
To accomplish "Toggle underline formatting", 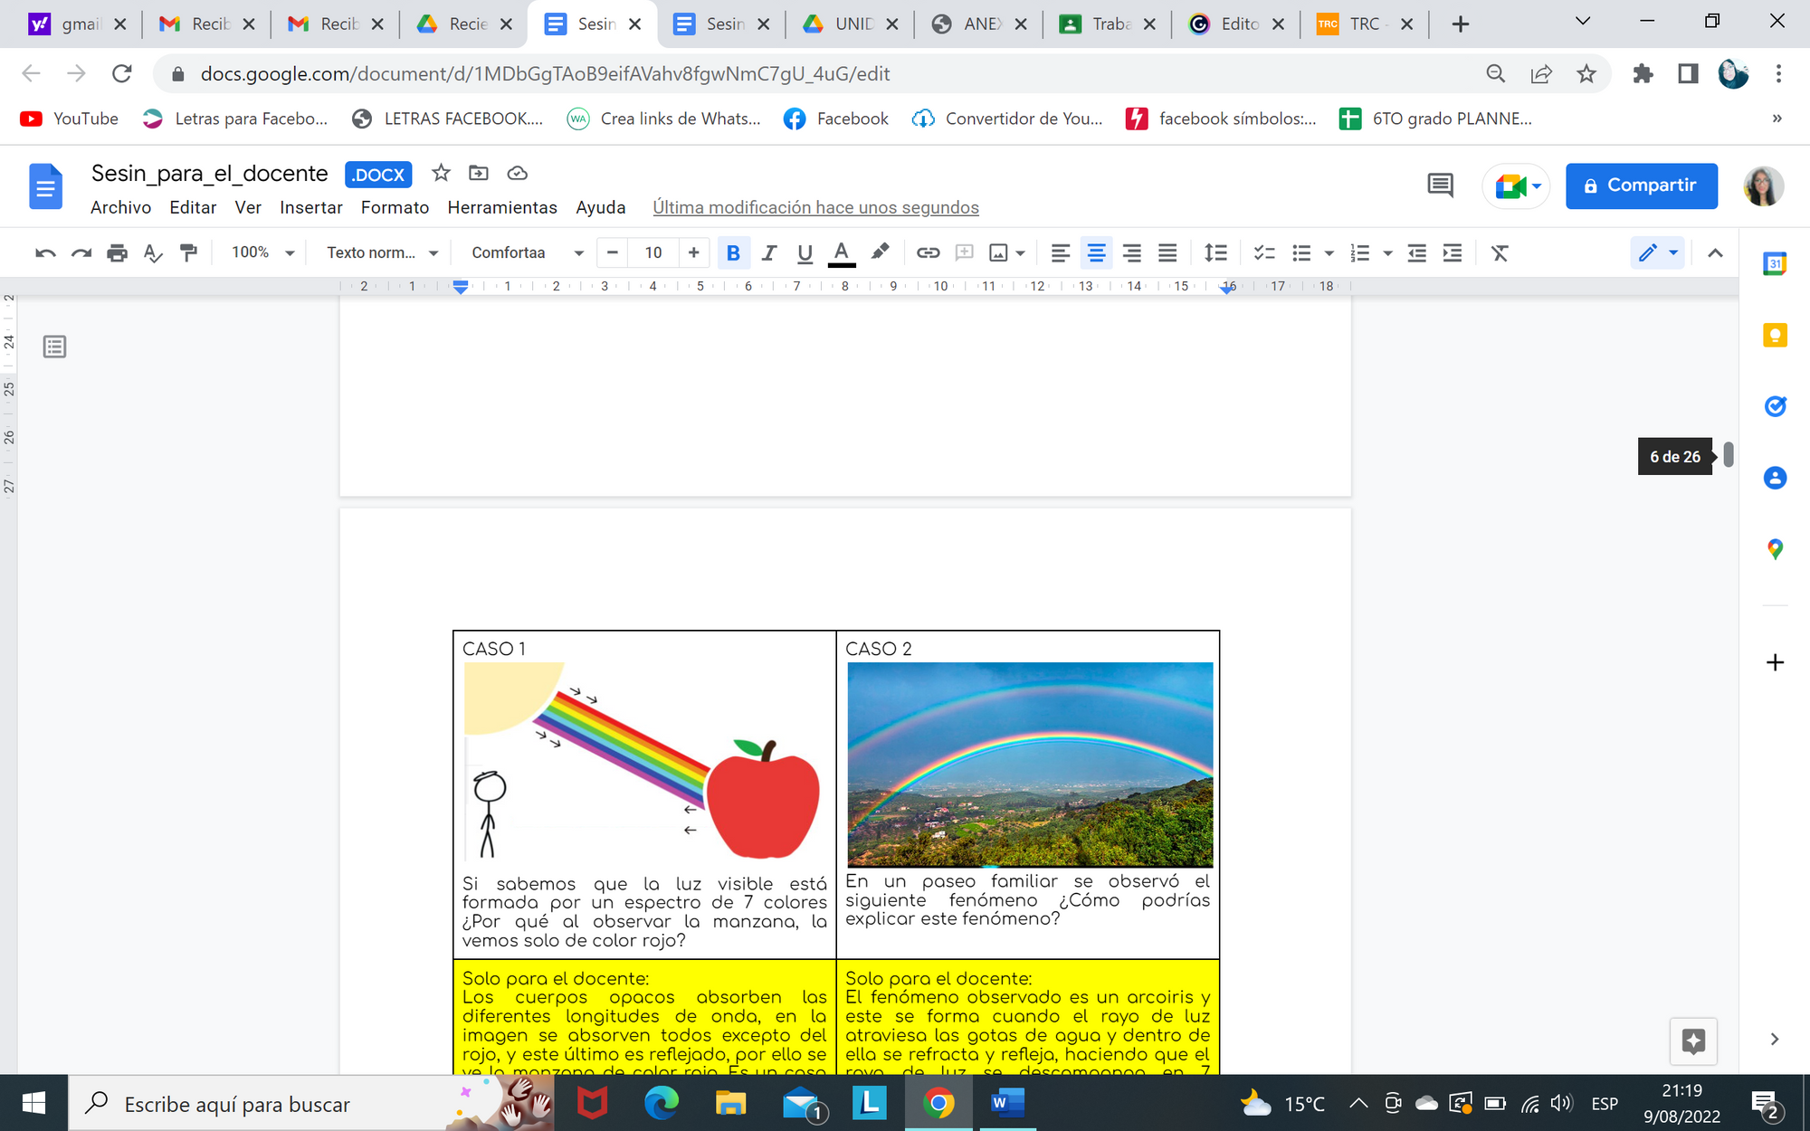I will pyautogui.click(x=805, y=253).
